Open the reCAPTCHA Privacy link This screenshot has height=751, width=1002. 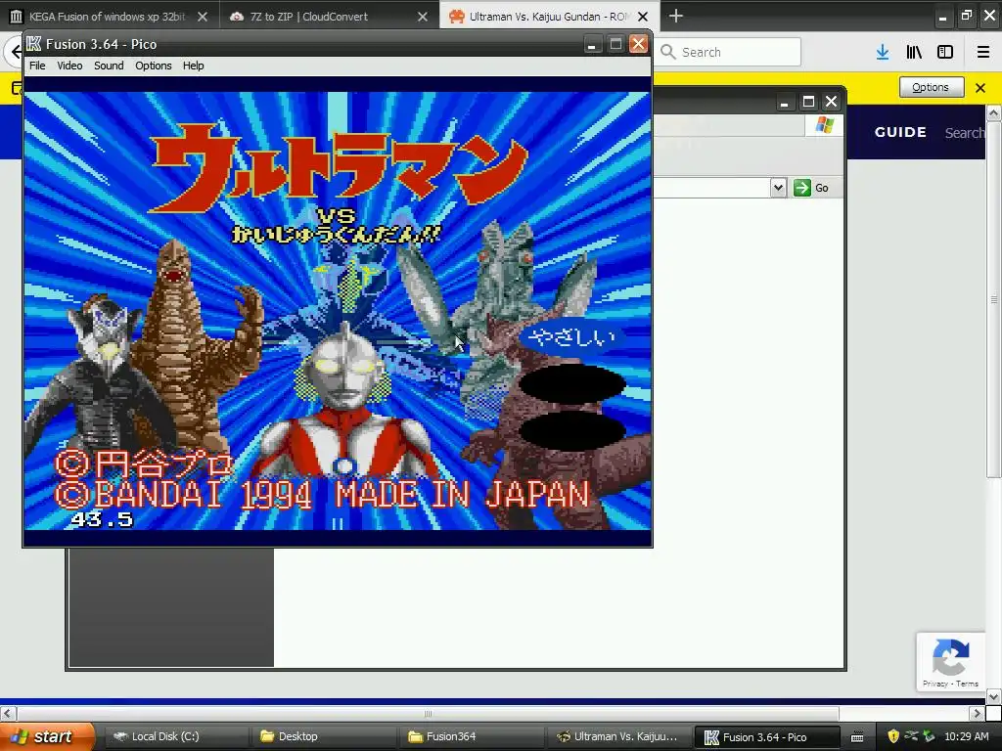(x=934, y=684)
